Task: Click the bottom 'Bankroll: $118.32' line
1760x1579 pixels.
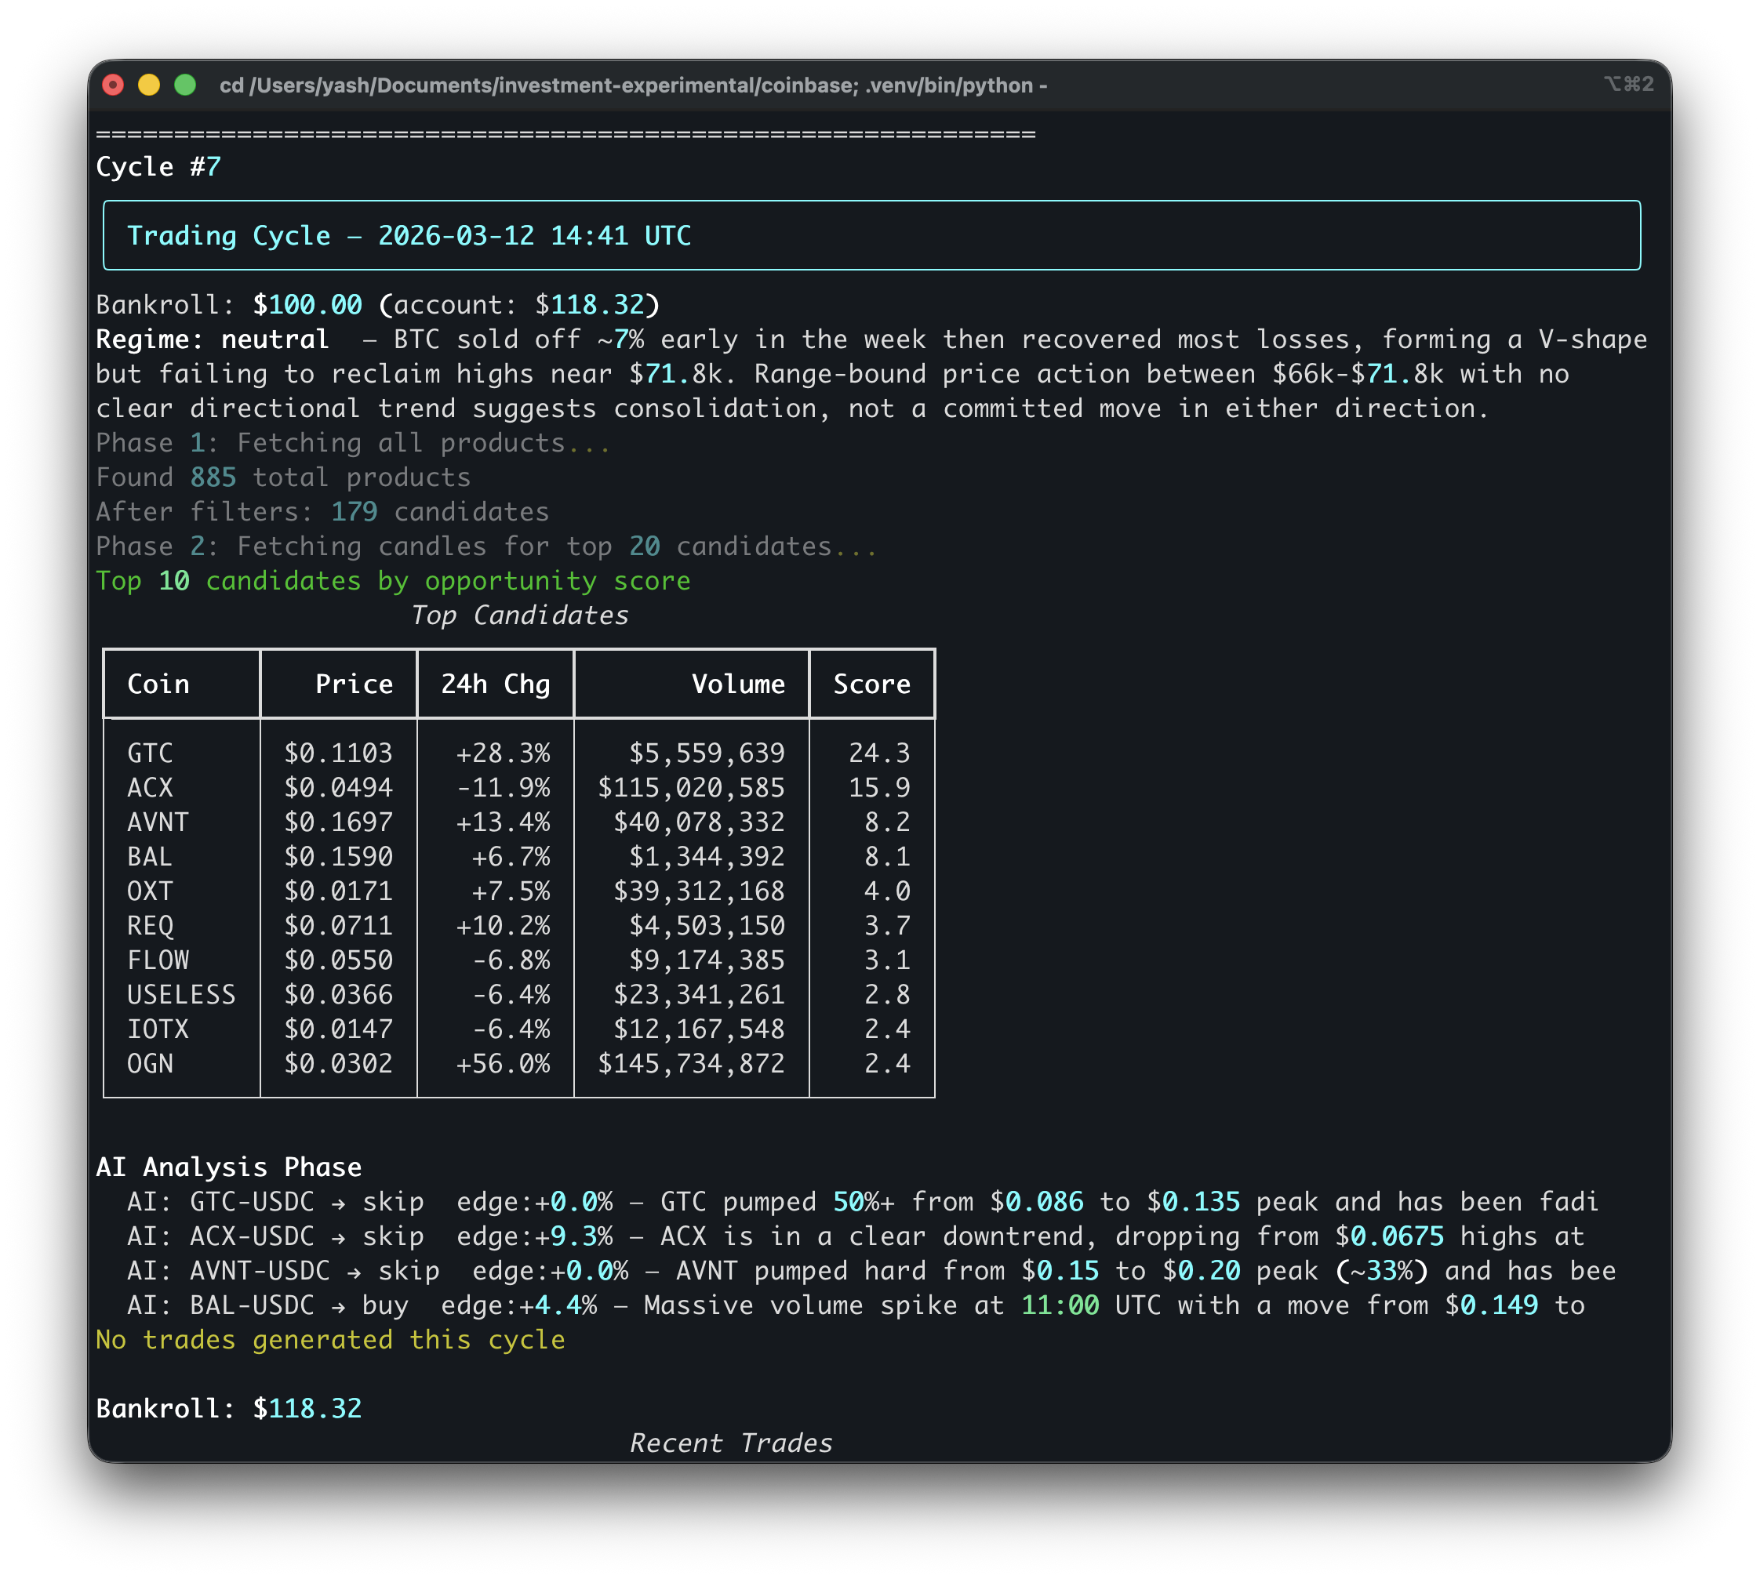Action: click(x=228, y=1409)
